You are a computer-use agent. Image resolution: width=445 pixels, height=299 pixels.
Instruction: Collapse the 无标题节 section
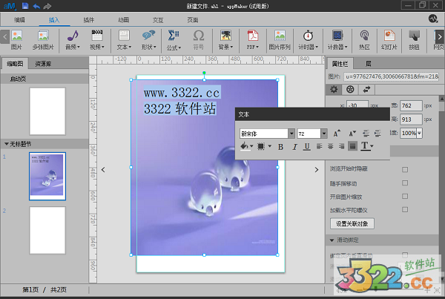7,143
